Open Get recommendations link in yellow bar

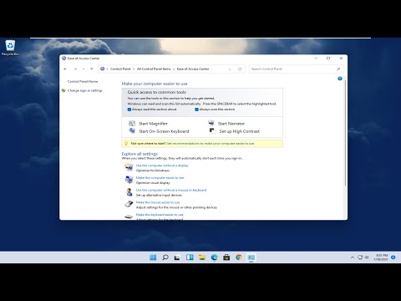211,143
